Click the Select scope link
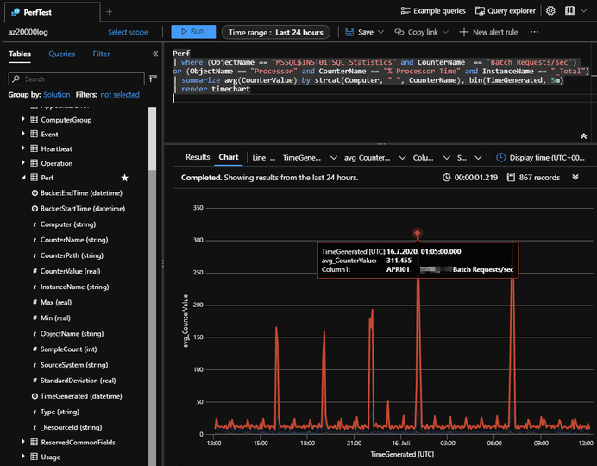The image size is (597, 466). point(128,33)
